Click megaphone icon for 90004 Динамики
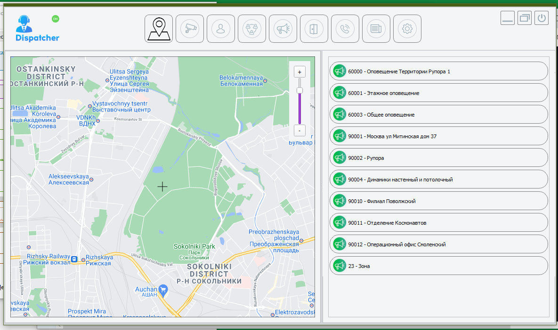This screenshot has width=558, height=330. click(340, 179)
